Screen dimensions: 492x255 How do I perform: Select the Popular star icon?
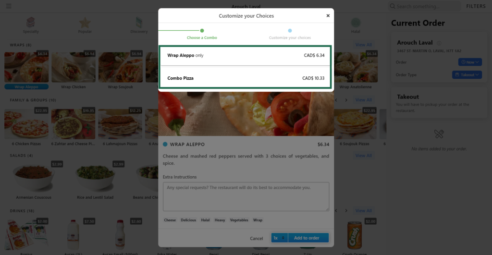[85, 23]
